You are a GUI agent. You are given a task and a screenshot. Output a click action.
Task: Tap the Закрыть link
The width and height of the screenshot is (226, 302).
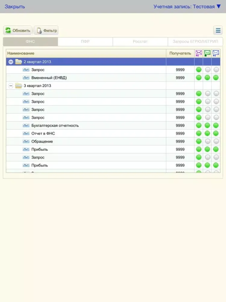pyautogui.click(x=15, y=7)
